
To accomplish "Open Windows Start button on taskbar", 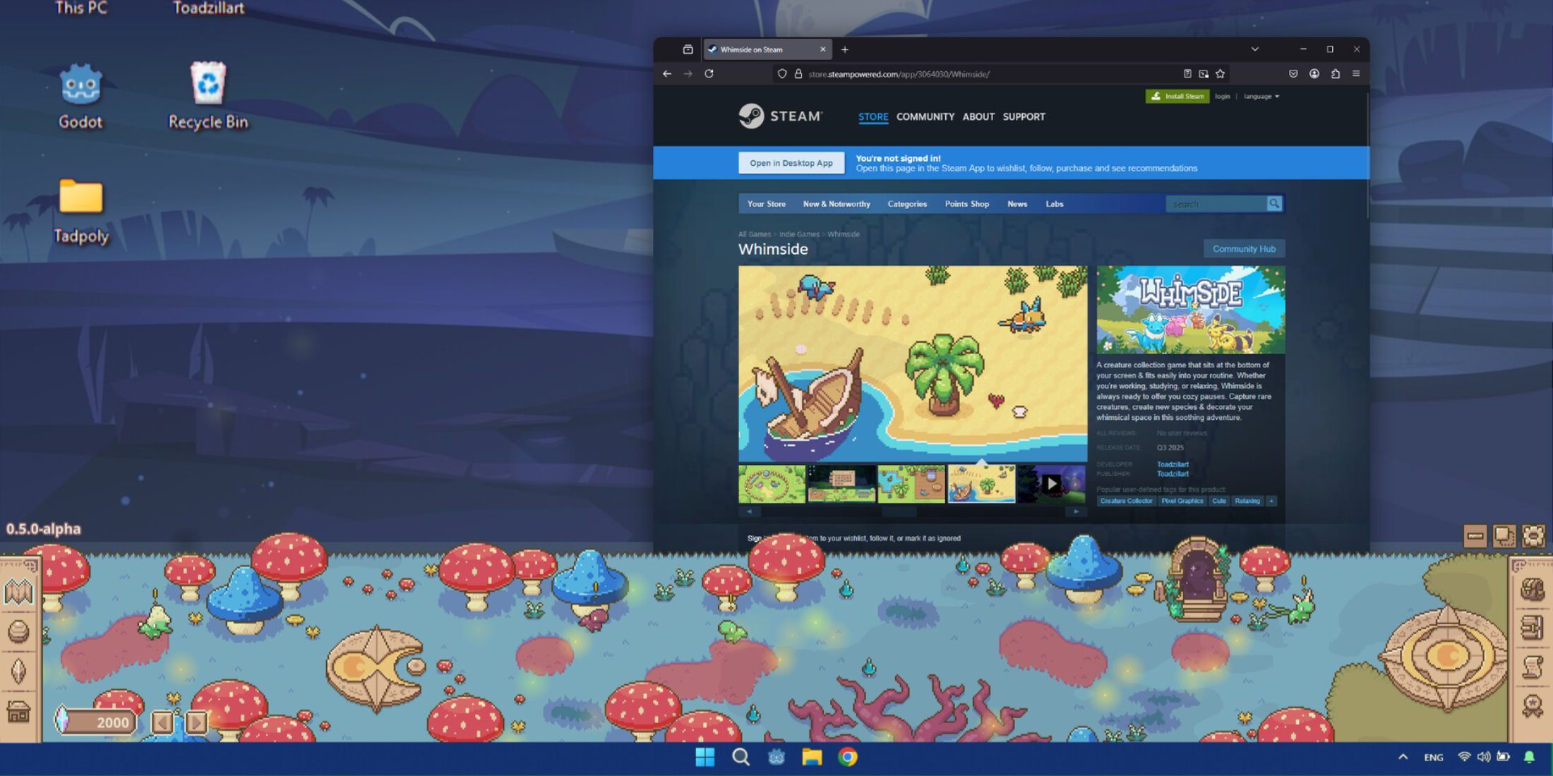I will click(x=704, y=757).
